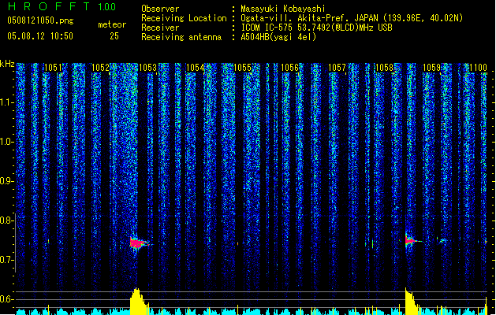Screen dimensions: 496x315
Task: Click the 0.6 frequency axis label
Action: tap(6, 299)
